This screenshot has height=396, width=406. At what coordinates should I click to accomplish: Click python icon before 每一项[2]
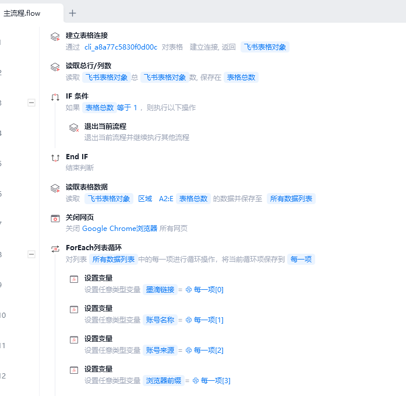189,351
